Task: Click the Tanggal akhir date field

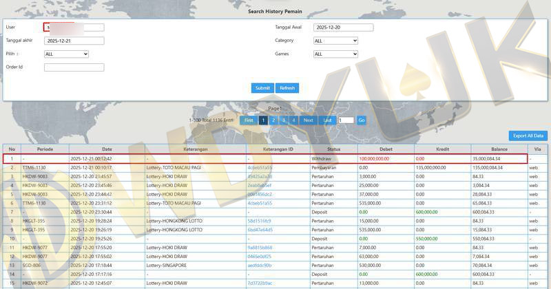Action: [x=74, y=41]
